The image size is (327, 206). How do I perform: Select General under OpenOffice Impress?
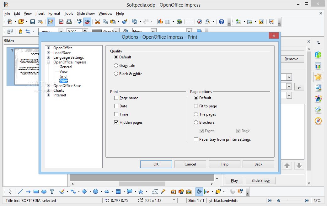pyautogui.click(x=66, y=67)
